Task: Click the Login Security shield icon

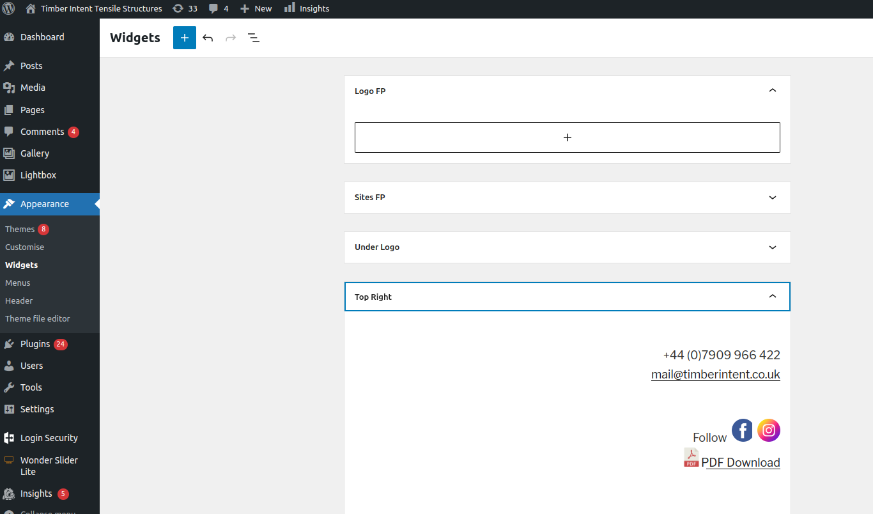Action: (9, 438)
